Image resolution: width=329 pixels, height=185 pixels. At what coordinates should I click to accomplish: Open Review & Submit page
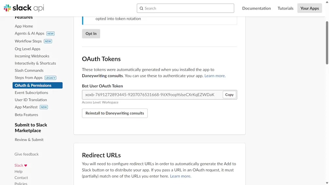[29, 139]
